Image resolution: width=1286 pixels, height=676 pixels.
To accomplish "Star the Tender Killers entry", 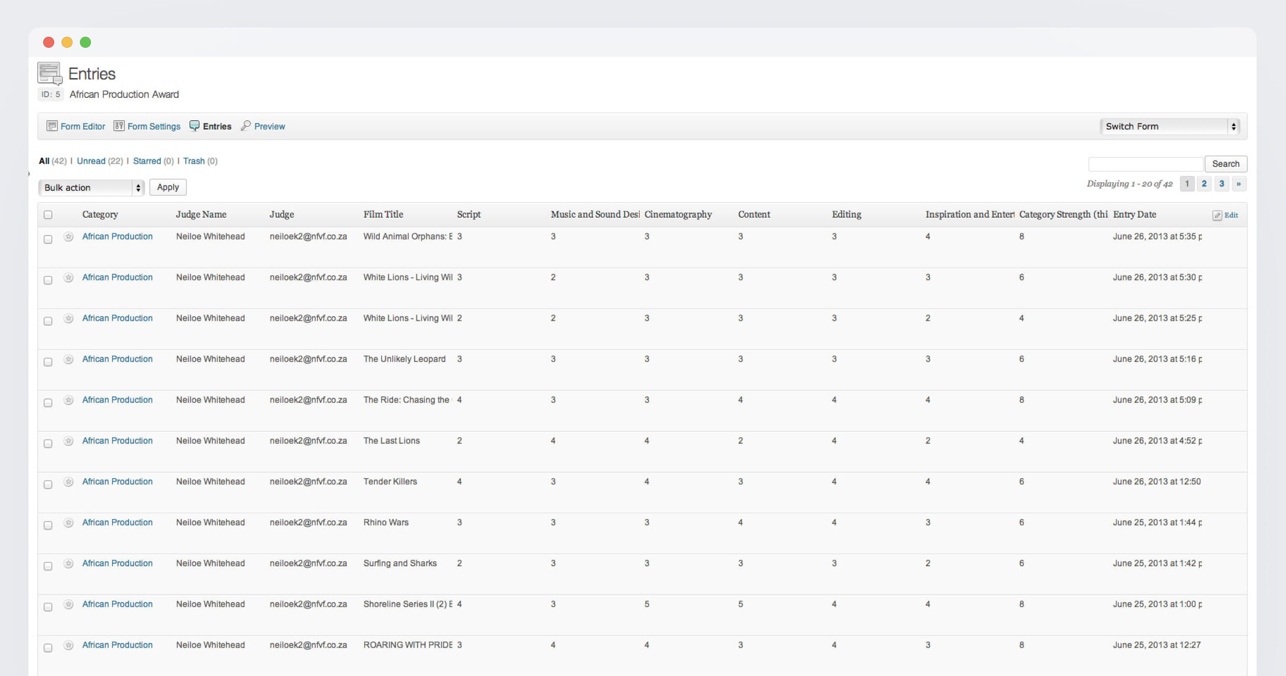I will 68,482.
